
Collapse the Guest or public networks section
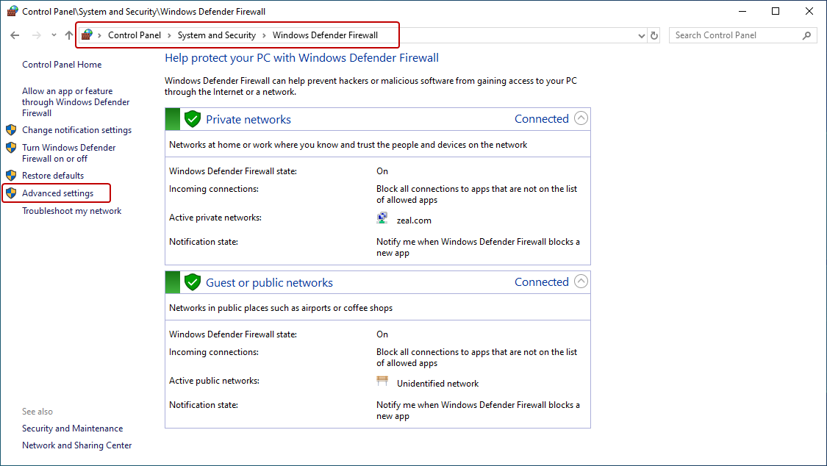581,282
